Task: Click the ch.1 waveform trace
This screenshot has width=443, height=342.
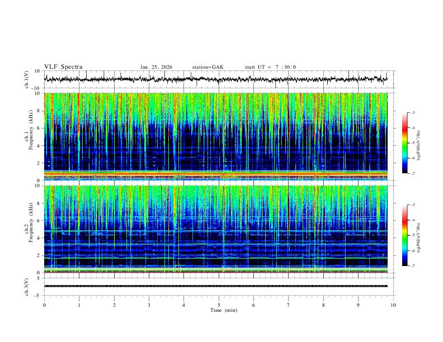Action: (215, 79)
